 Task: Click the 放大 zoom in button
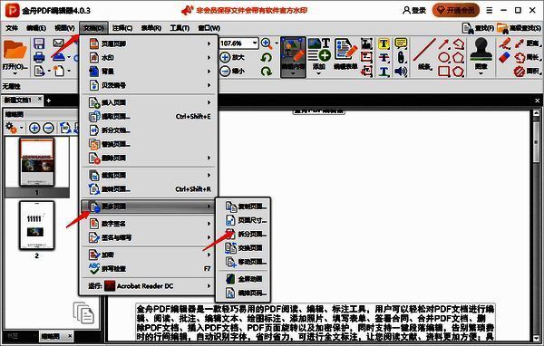[x=232, y=57]
